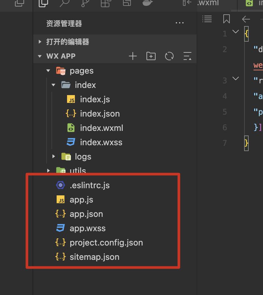Expand the logs folder
Screen dimensions: 263x295
click(54, 157)
